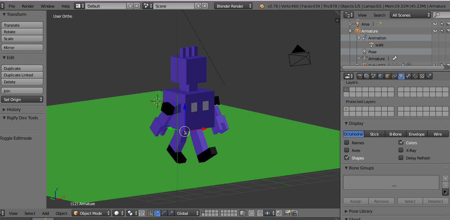Switch to Bone properties tab icon
Screen dimensions: 450x220
(408, 76)
